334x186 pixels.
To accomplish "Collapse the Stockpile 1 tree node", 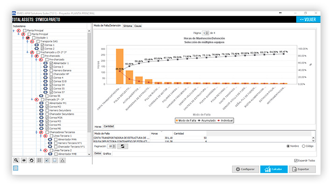I will click(23, 38).
